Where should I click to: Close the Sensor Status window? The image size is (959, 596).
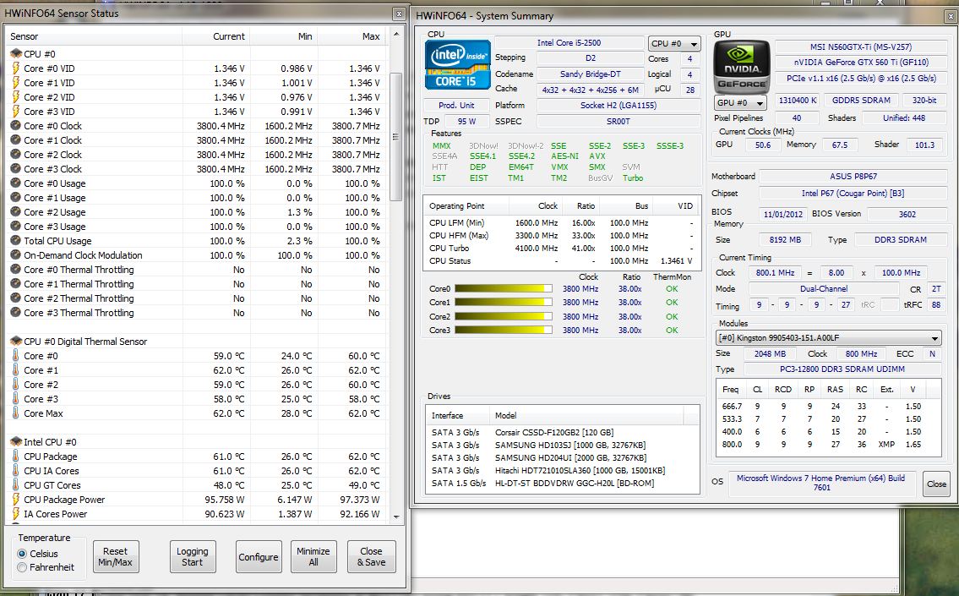click(x=399, y=14)
